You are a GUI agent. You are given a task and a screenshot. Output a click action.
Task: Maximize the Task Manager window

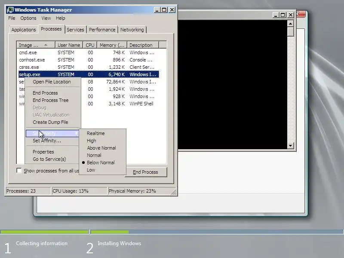[x=164, y=10]
